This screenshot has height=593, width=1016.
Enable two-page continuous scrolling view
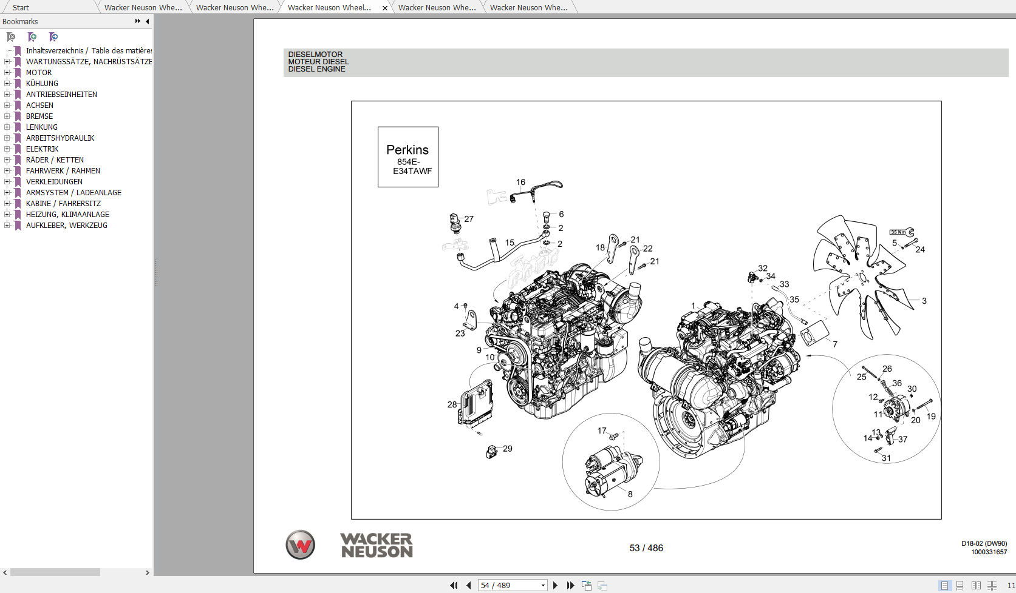pyautogui.click(x=992, y=586)
